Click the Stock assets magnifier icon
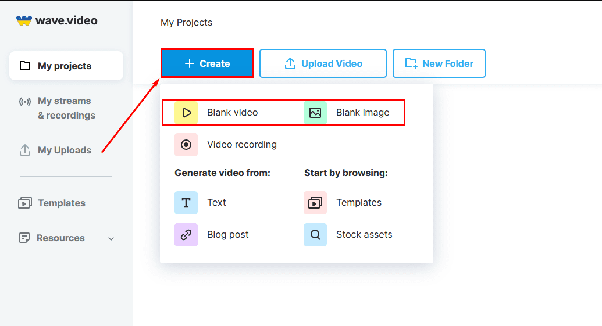The width and height of the screenshot is (602, 326). coord(315,235)
